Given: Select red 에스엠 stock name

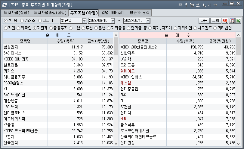Looking at the screenshot, I should click(125, 83).
